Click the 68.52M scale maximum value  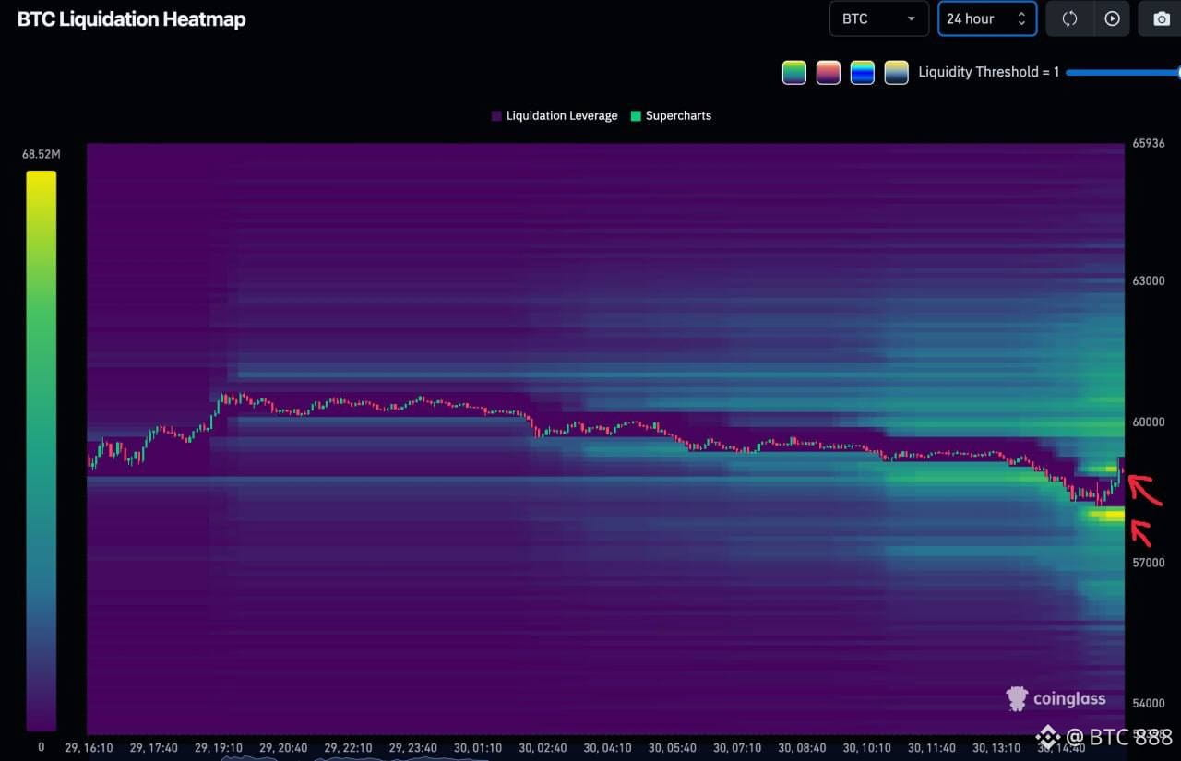pos(42,154)
